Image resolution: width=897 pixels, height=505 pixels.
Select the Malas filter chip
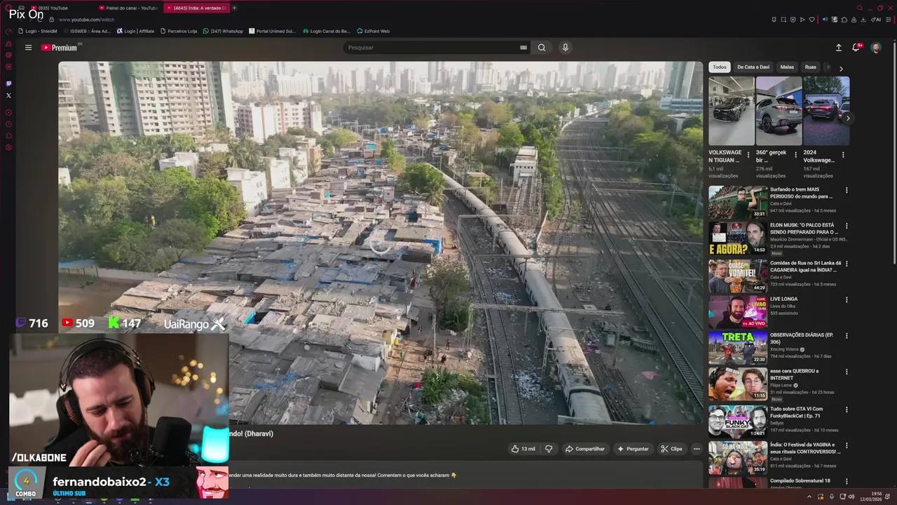(787, 67)
